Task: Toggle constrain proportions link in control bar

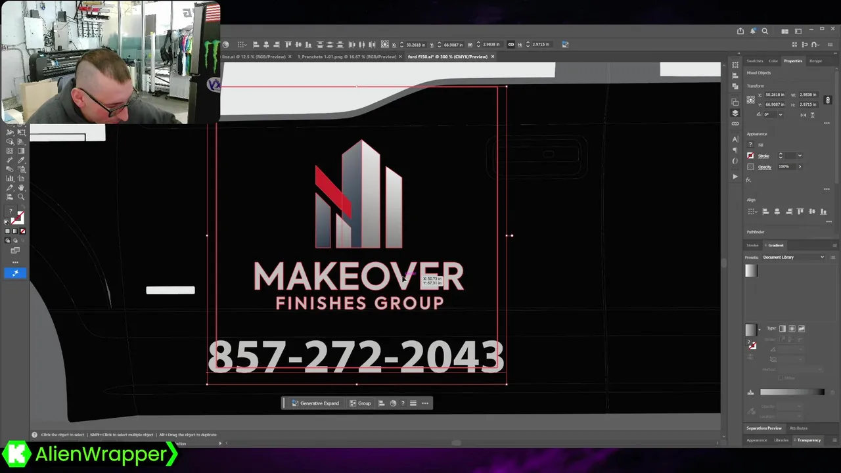Action: coord(511,45)
